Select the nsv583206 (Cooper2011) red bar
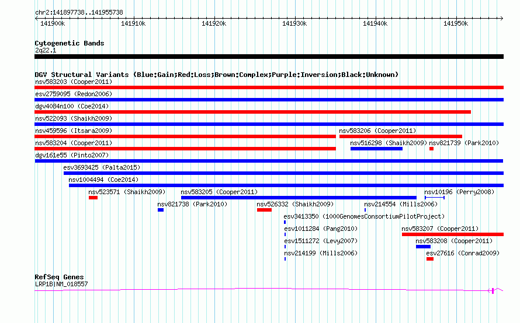The image size is (520, 323). click(x=401, y=136)
